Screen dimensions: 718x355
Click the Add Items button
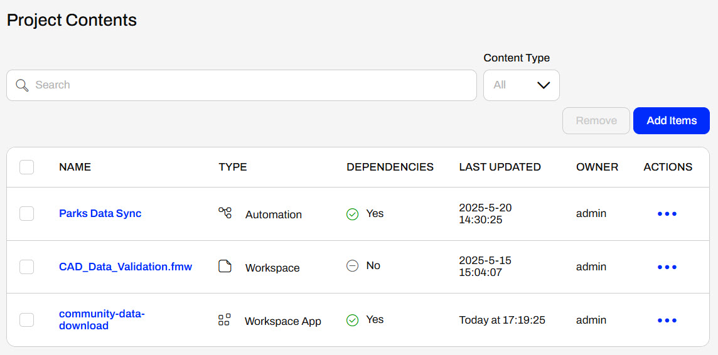(x=672, y=121)
